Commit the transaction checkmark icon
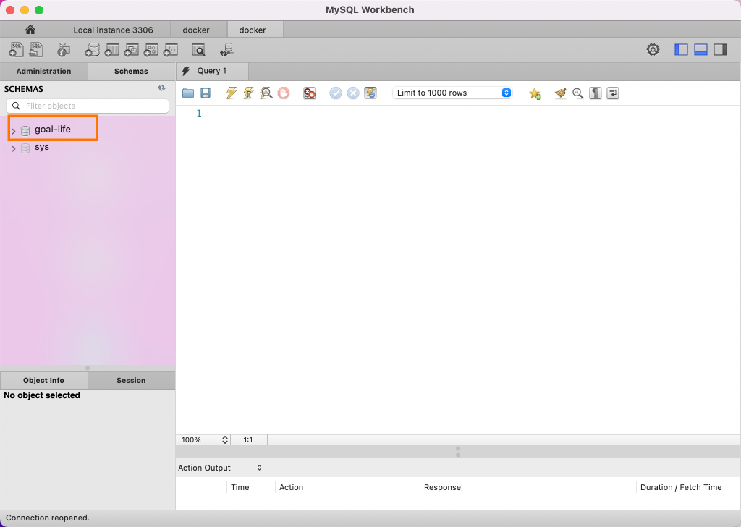741x527 pixels. (x=336, y=93)
